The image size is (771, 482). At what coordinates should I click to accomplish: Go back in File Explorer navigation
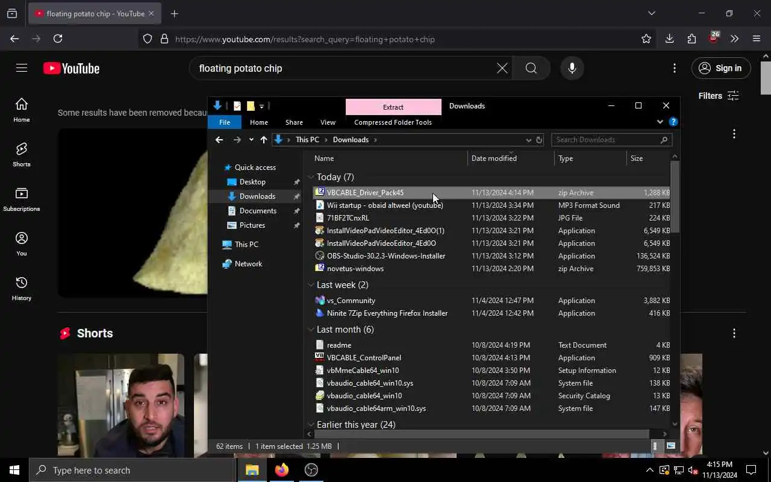219,140
